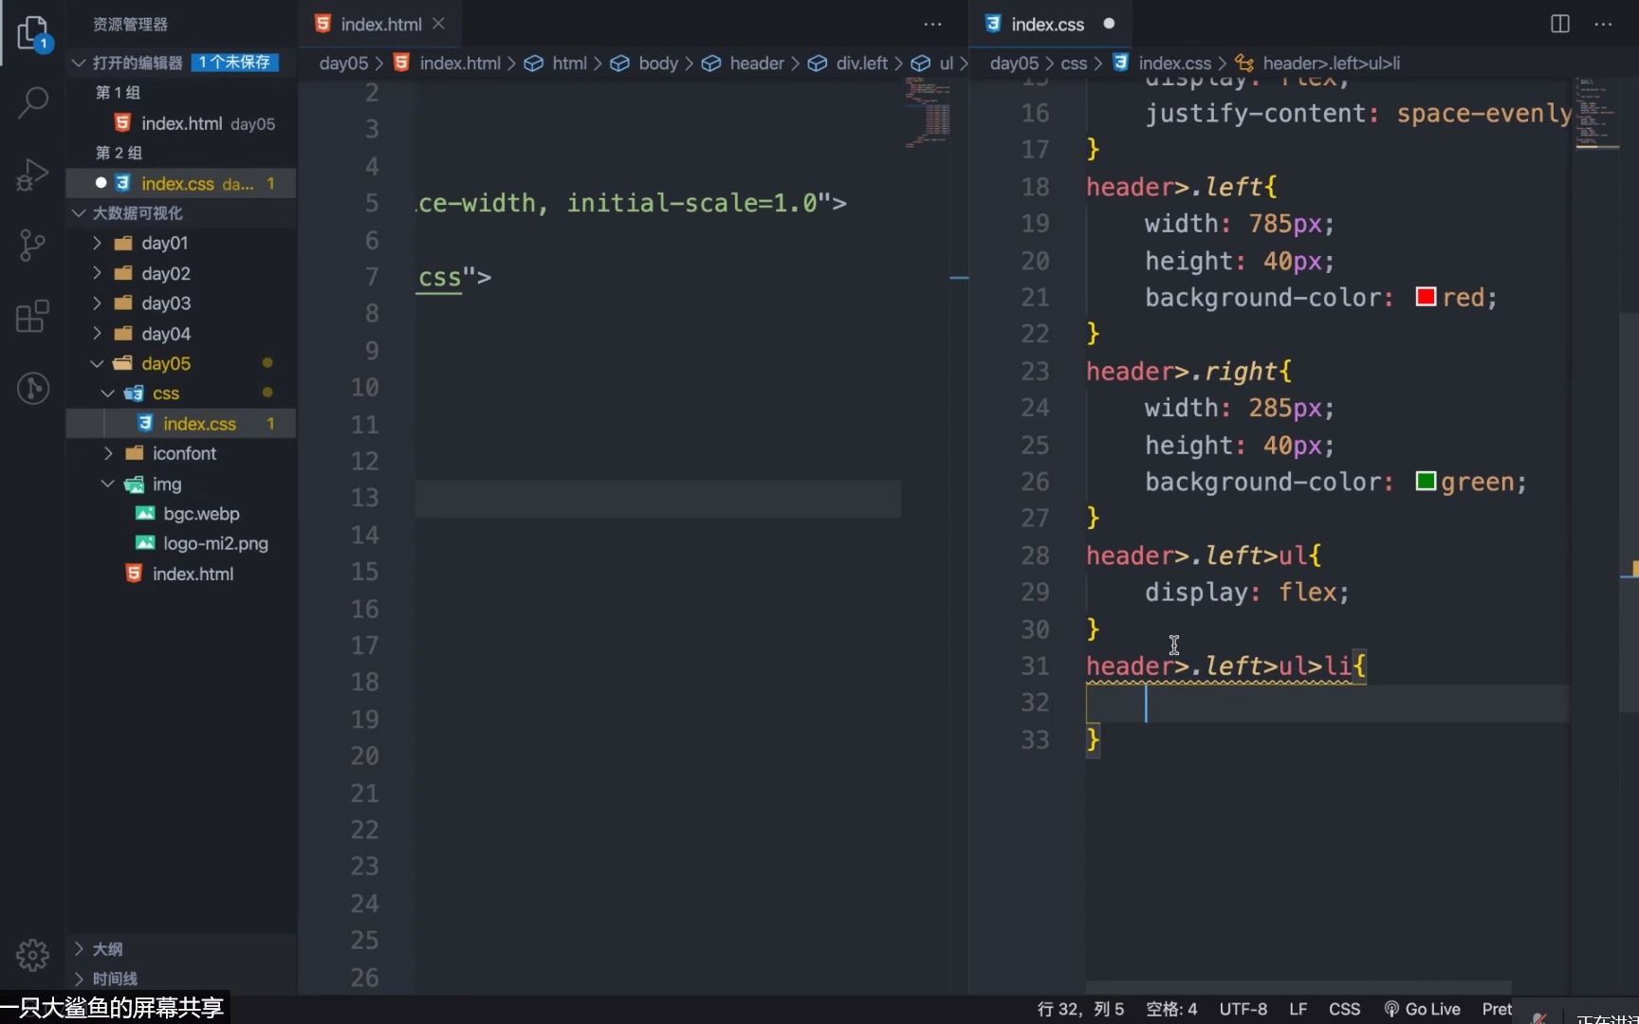
Task: Open the Search panel in activity bar
Action: click(x=33, y=101)
